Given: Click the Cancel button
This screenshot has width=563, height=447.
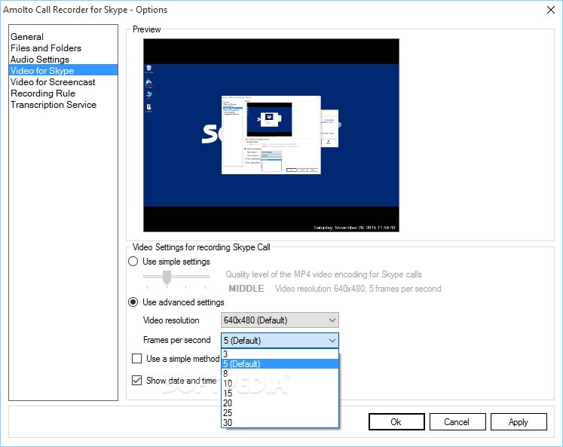Looking at the screenshot, I should coord(457,421).
